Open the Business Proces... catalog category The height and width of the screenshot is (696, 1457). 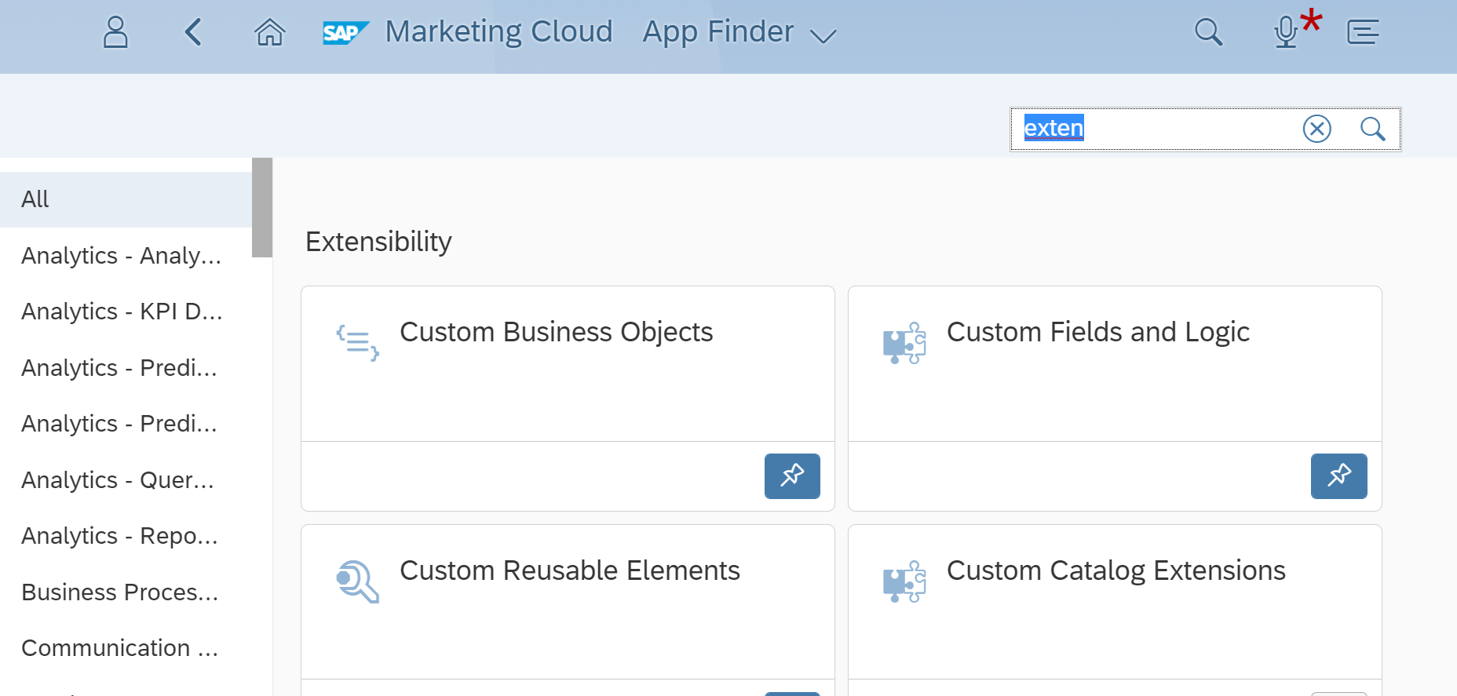pyautogui.click(x=120, y=592)
